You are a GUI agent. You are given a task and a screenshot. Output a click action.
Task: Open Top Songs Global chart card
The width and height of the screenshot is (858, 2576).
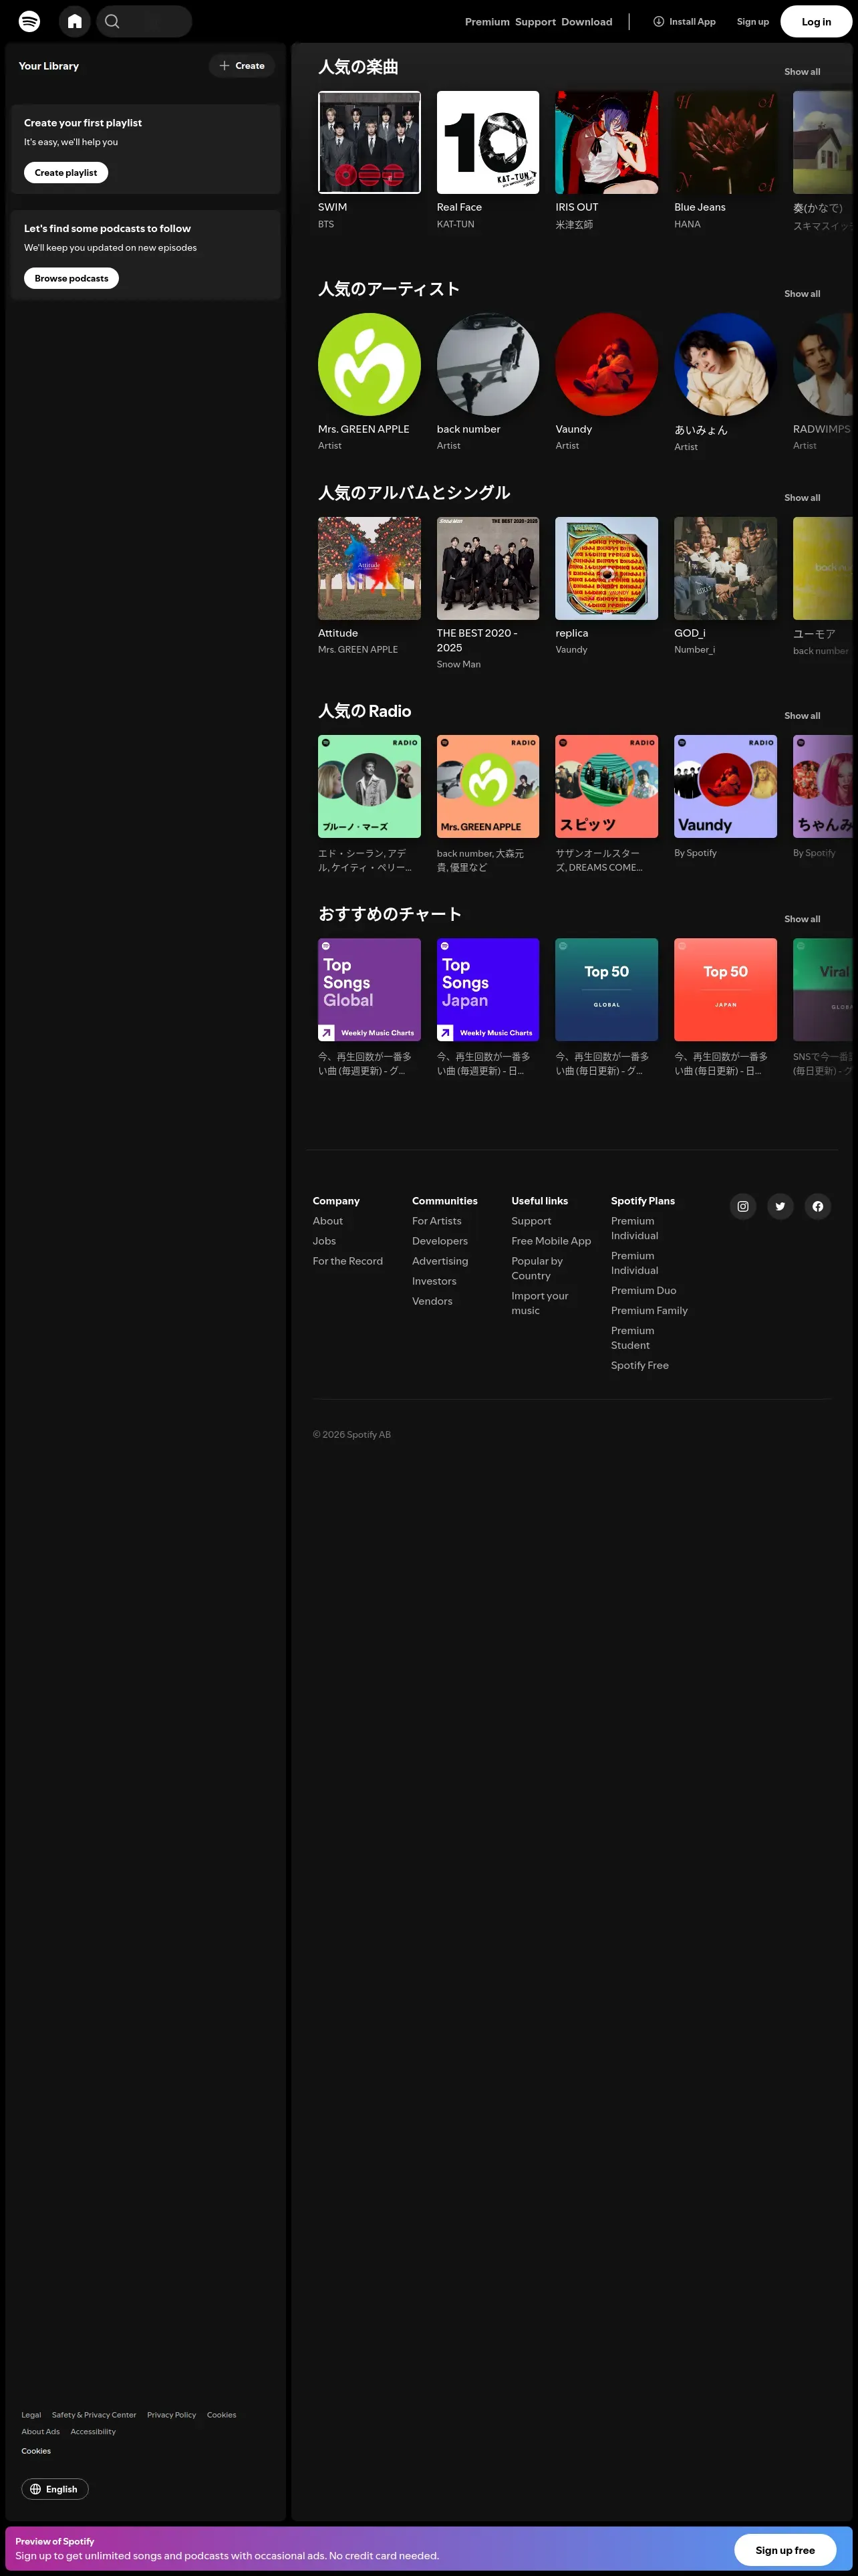tap(370, 990)
